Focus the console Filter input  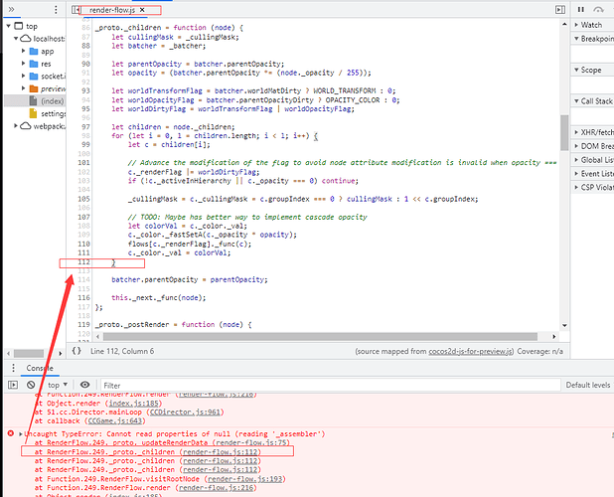330,386
